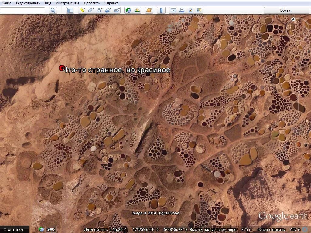Start recording a tour
The height and width of the screenshot is (233, 311).
[116, 10]
